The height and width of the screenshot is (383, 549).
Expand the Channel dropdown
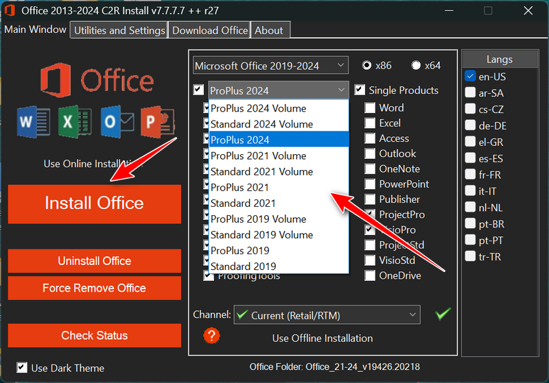point(327,315)
